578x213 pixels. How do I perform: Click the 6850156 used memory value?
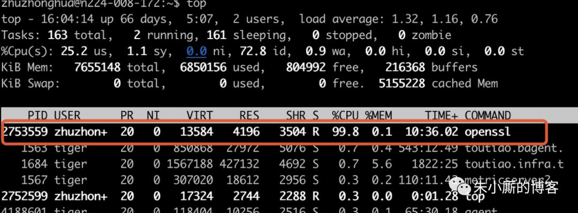click(x=203, y=67)
